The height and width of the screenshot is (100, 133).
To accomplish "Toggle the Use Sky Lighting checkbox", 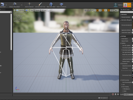I will [133, 46].
